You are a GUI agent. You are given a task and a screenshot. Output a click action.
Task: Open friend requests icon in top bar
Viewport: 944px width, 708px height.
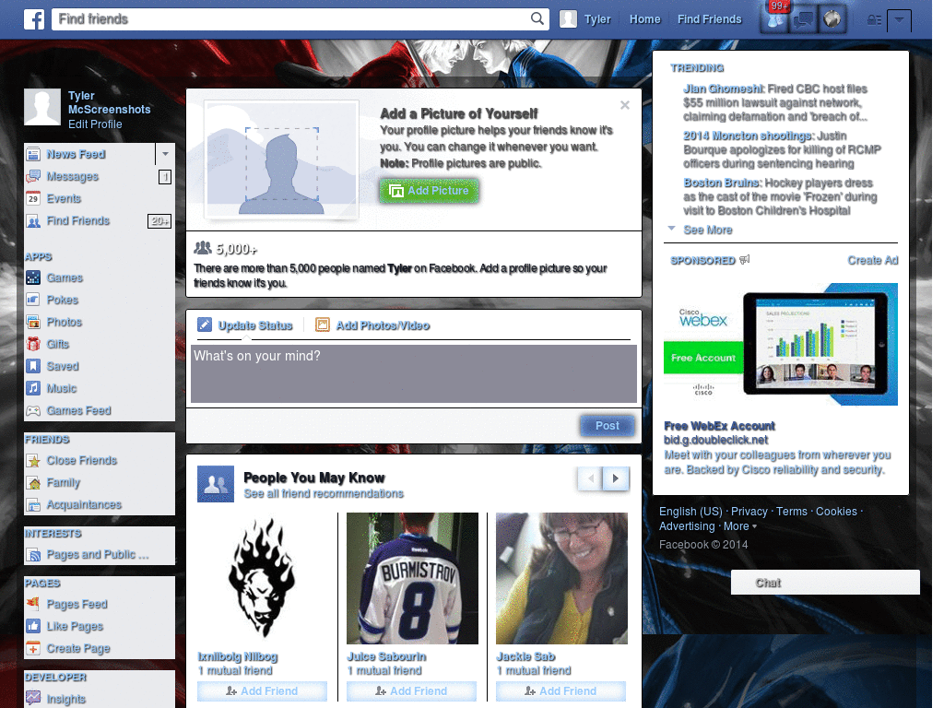point(775,19)
